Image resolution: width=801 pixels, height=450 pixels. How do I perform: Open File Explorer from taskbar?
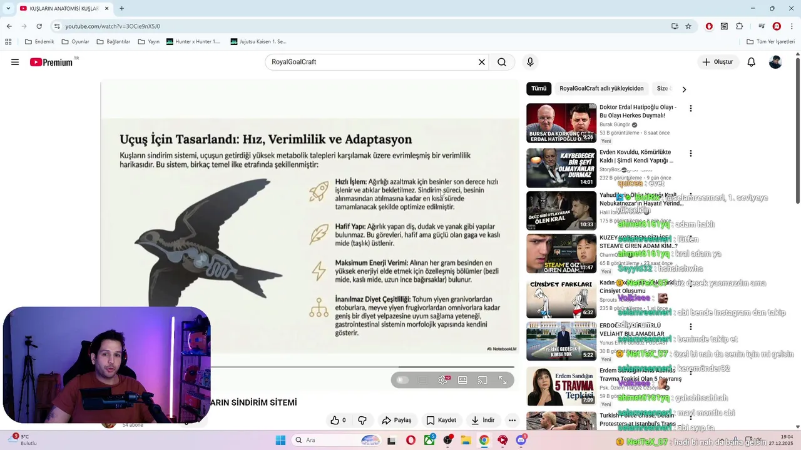(466, 440)
